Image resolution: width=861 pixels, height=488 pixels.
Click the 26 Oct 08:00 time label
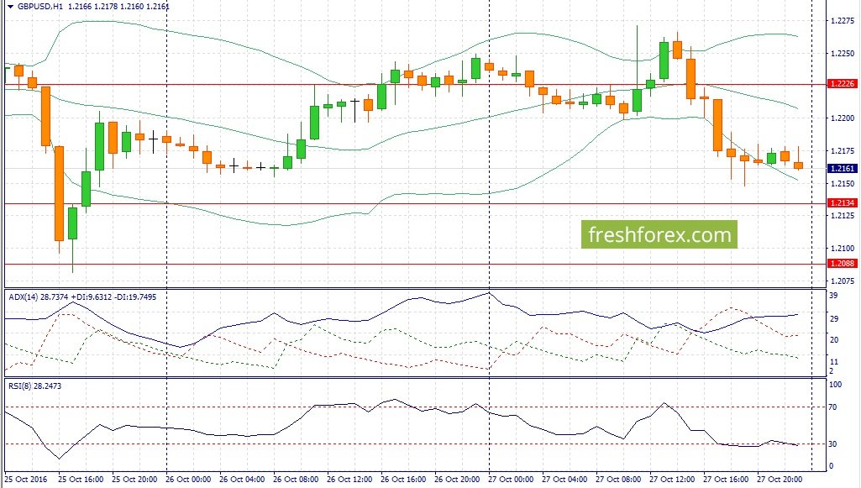click(296, 480)
